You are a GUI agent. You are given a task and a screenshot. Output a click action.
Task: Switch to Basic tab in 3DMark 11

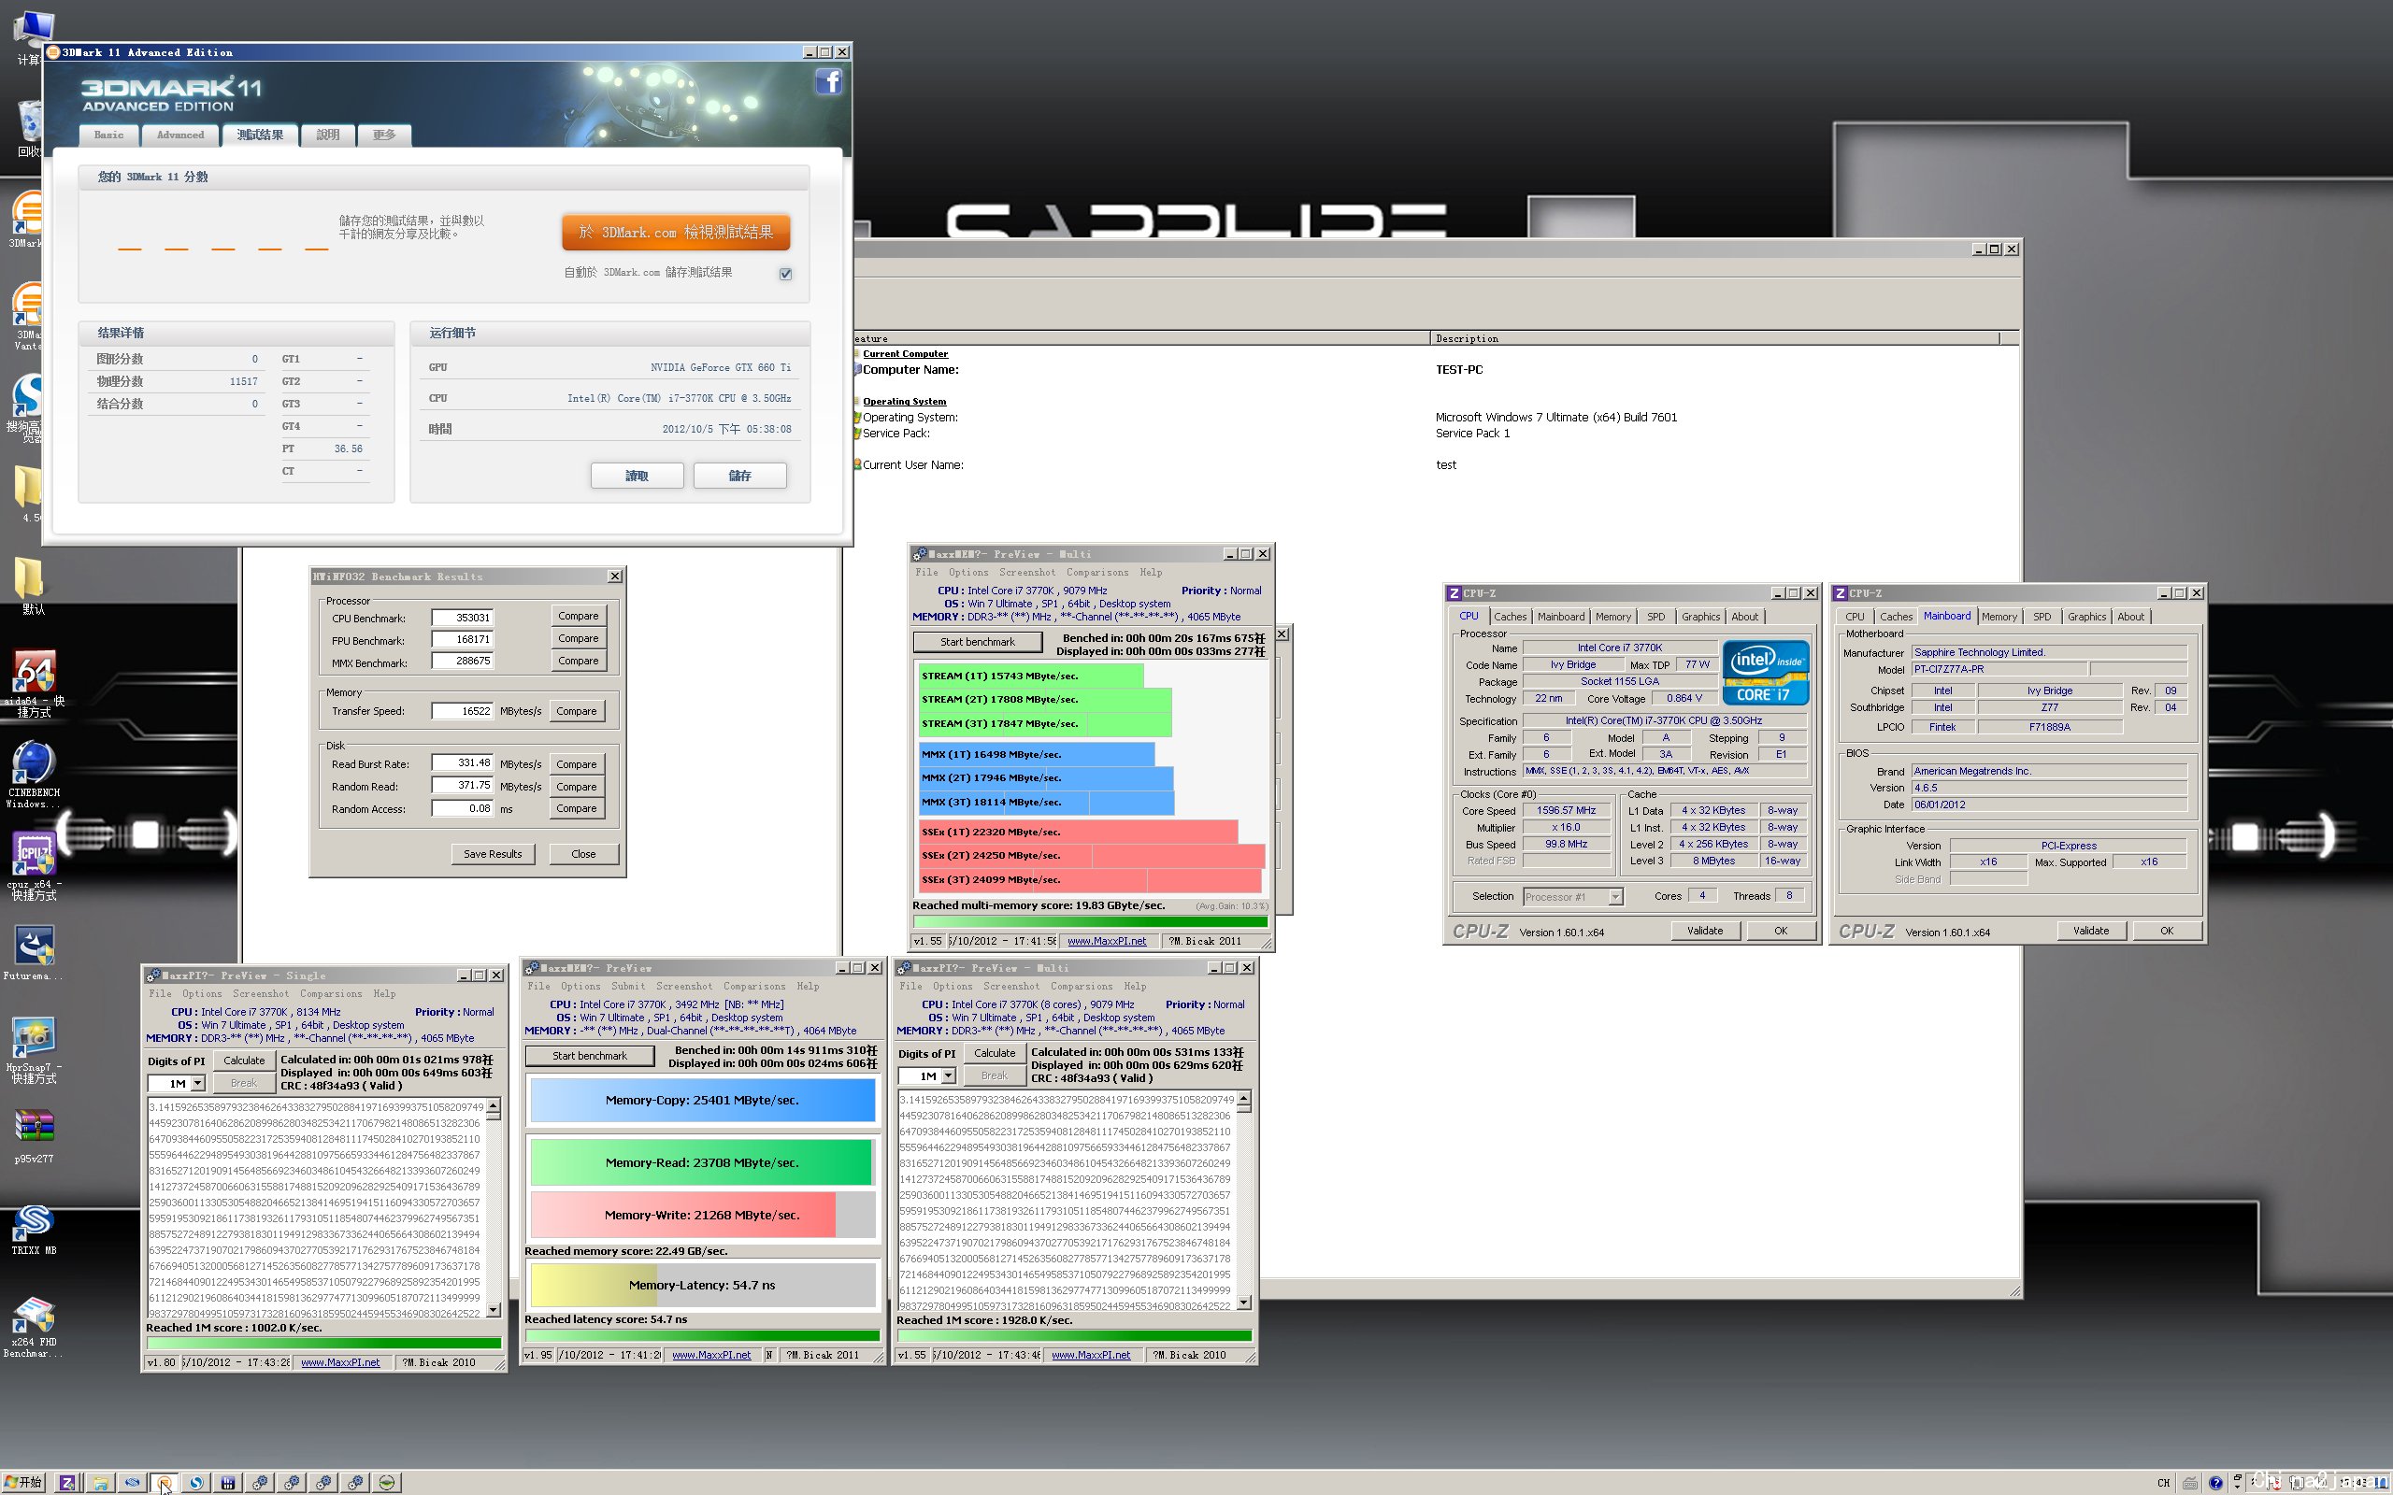[108, 135]
